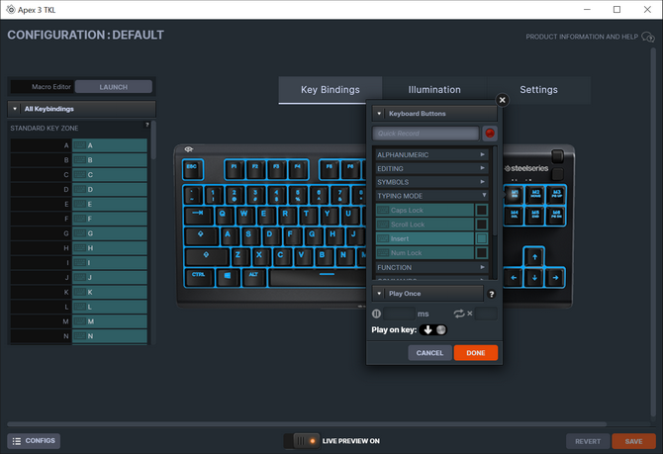Image resolution: width=663 pixels, height=454 pixels.
Task: Select the M2 key on keyboard image
Action: pyautogui.click(x=535, y=195)
